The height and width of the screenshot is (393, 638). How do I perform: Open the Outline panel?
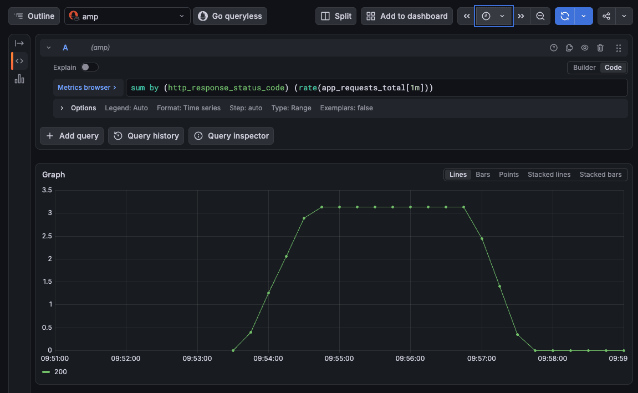pyautogui.click(x=34, y=16)
